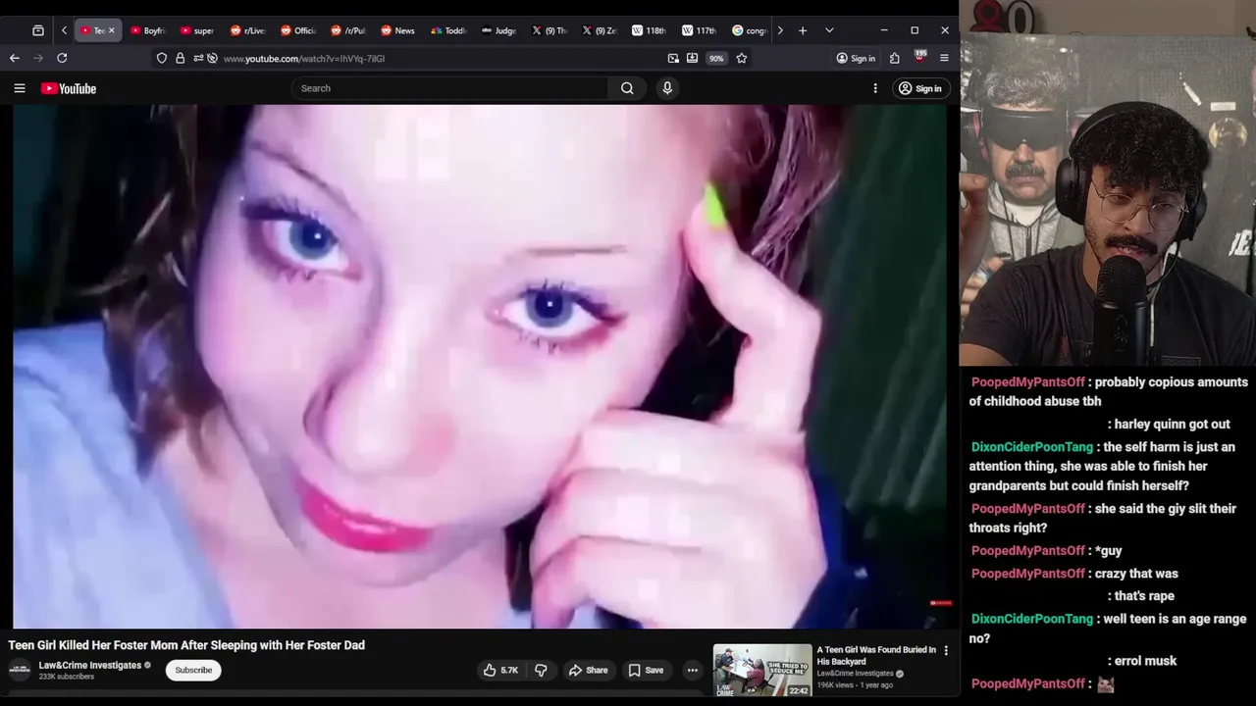Switch to the 'News' Reddit tab
The image size is (1256, 706).
[x=397, y=30]
